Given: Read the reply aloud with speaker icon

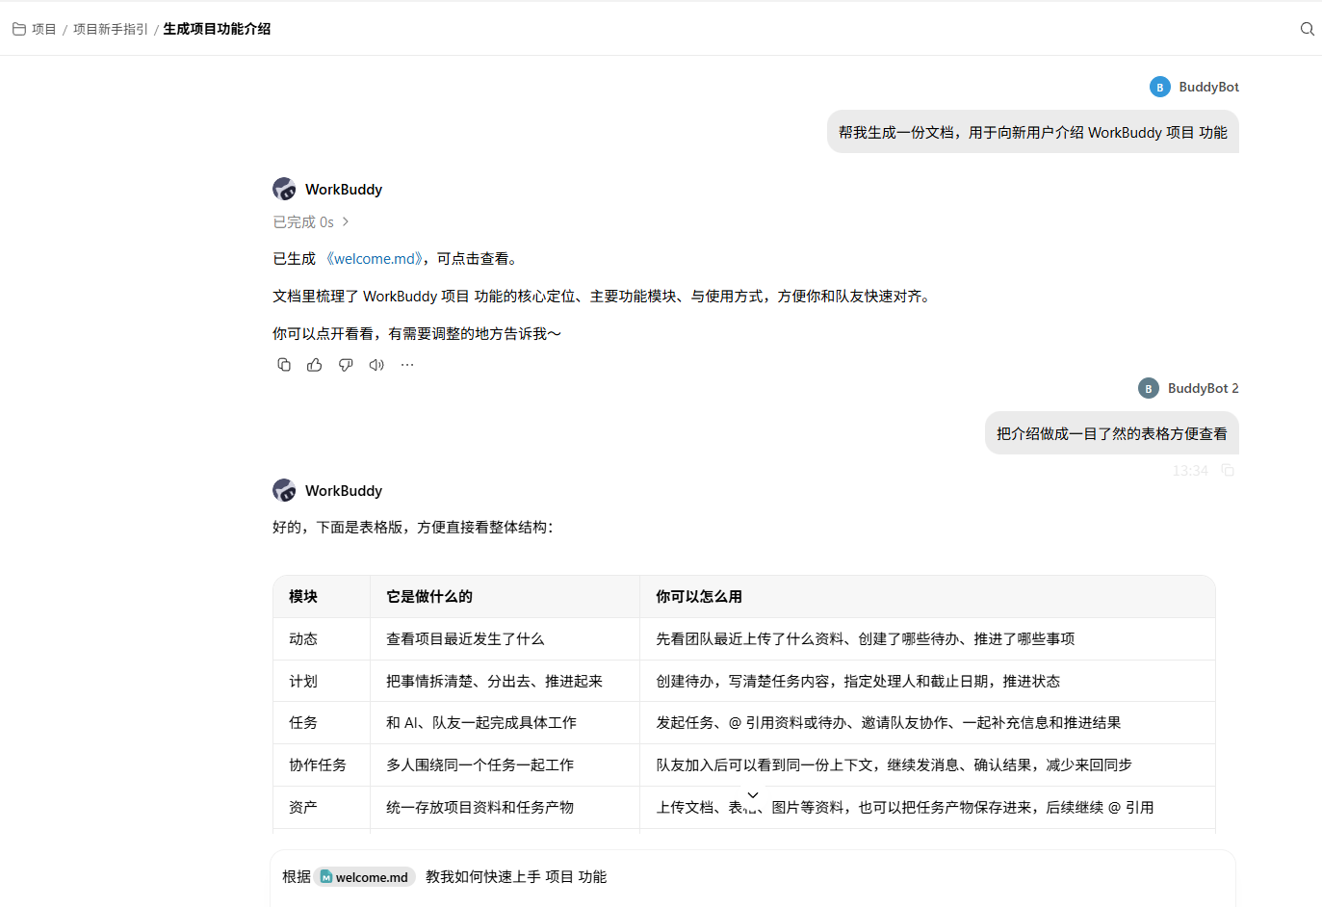Looking at the screenshot, I should point(376,365).
